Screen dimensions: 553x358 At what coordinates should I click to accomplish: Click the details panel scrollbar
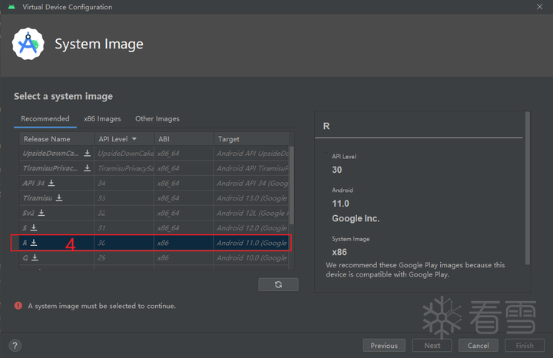pyautogui.click(x=528, y=188)
